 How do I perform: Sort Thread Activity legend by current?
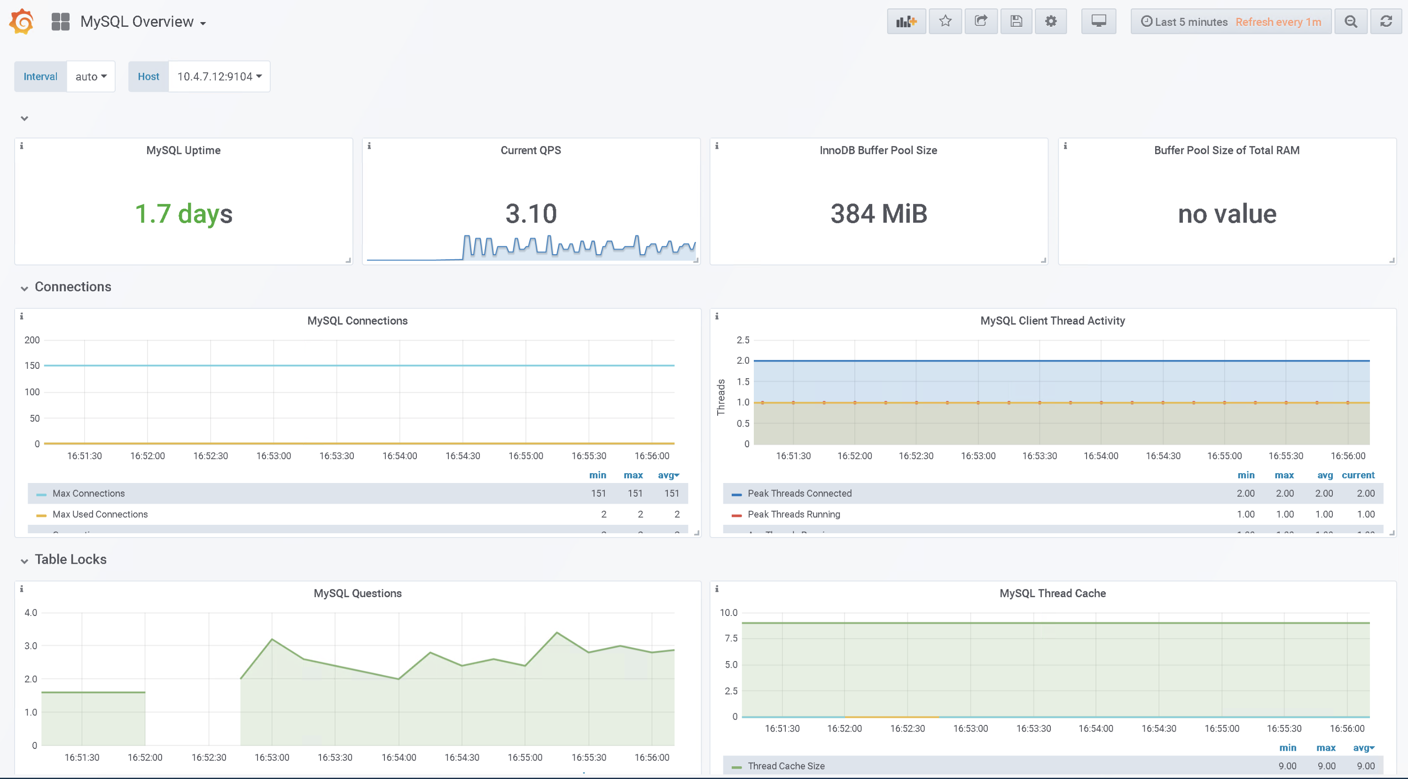[x=1358, y=475]
